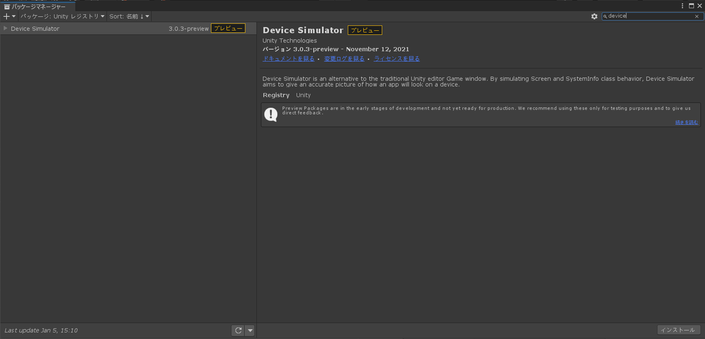Maximize the Package Manager window
Viewport: 705px width, 339px height.
pyautogui.click(x=691, y=6)
